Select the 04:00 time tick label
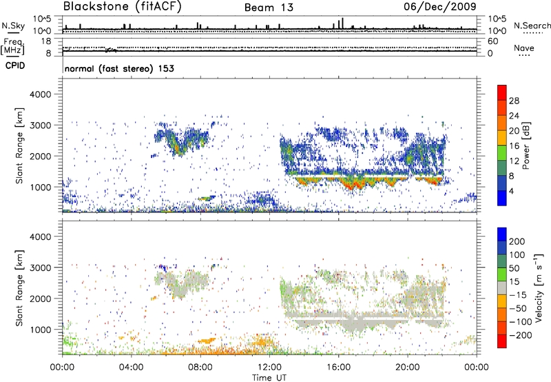This screenshot has height=382, width=551. tap(131, 368)
